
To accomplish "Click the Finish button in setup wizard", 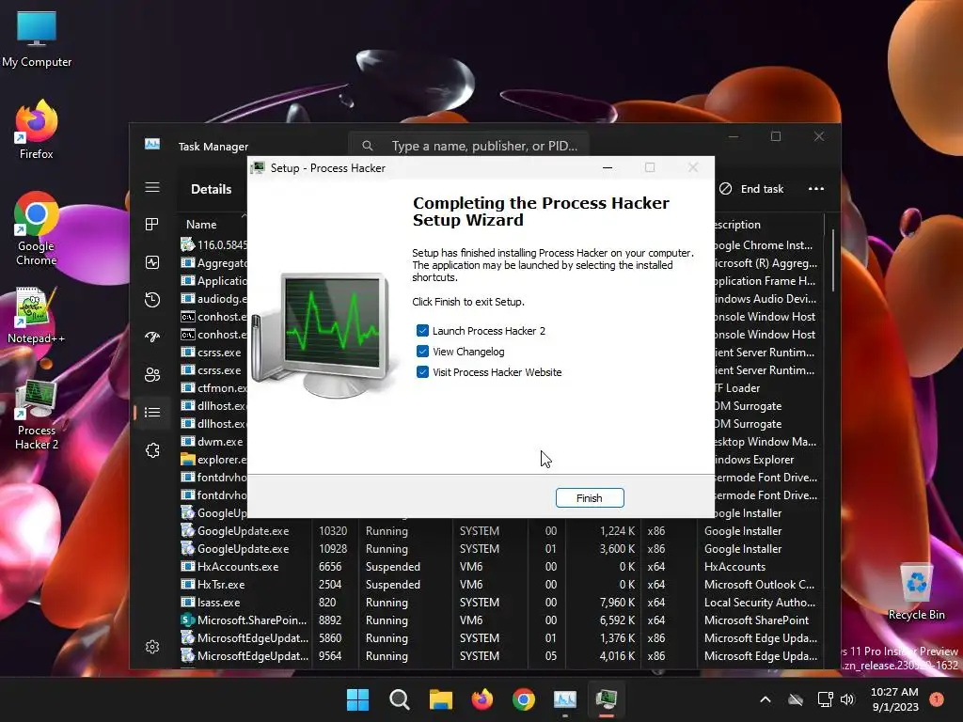I will point(590,498).
